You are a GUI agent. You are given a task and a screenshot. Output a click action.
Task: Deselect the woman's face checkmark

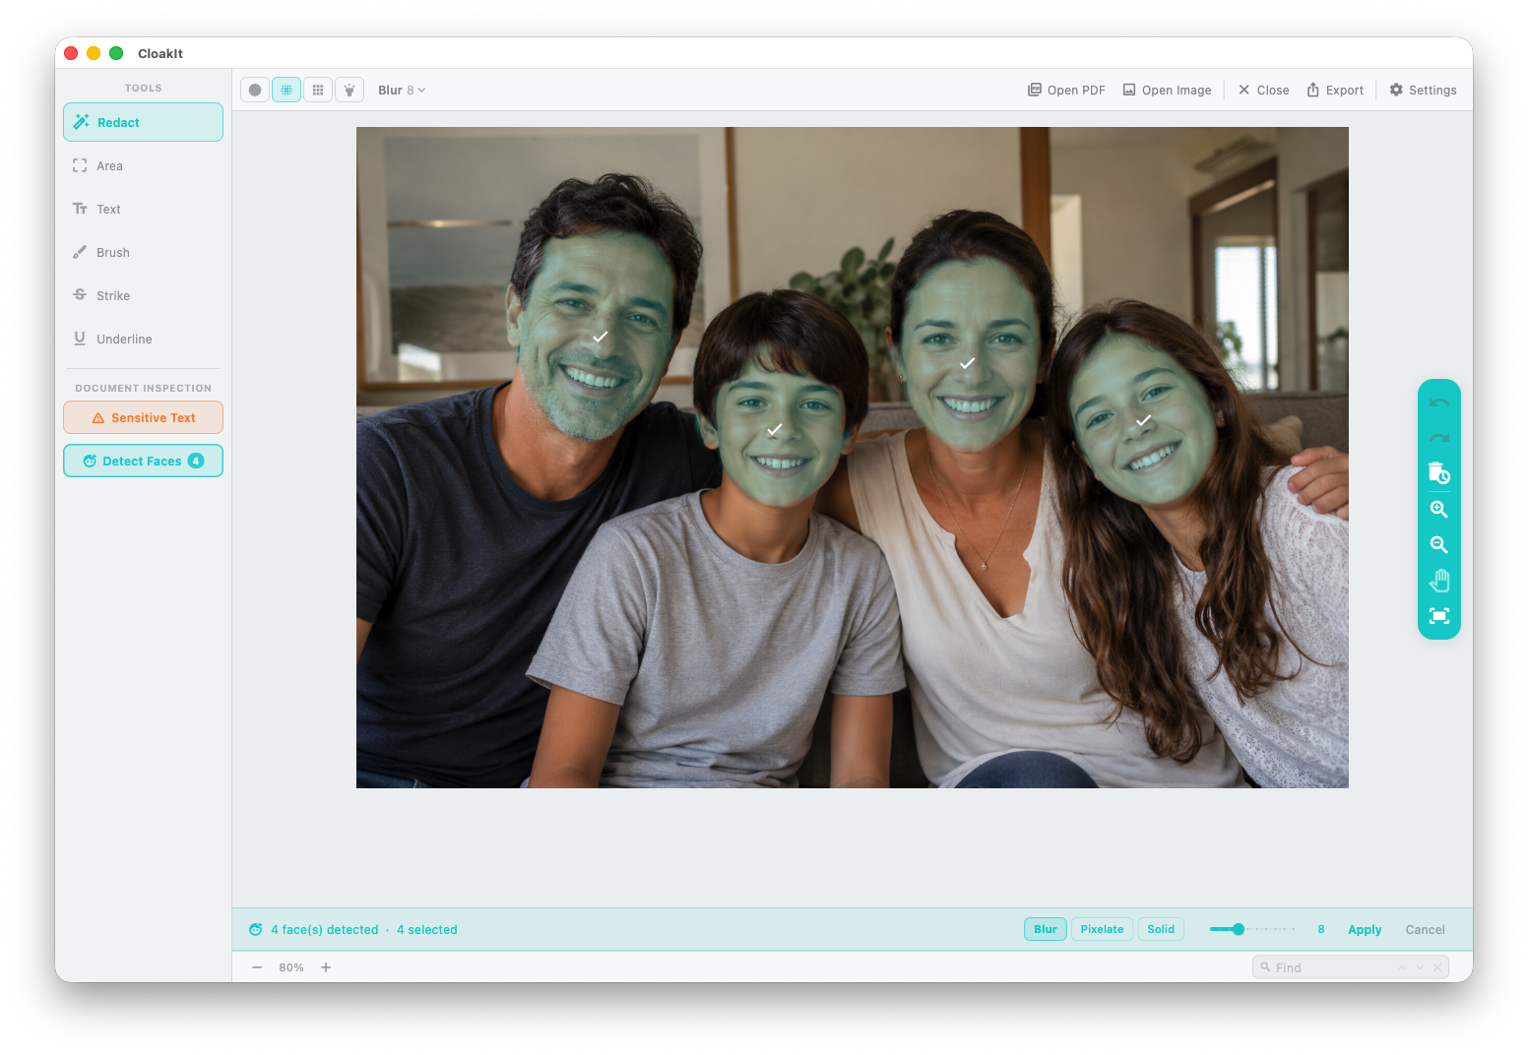click(968, 363)
